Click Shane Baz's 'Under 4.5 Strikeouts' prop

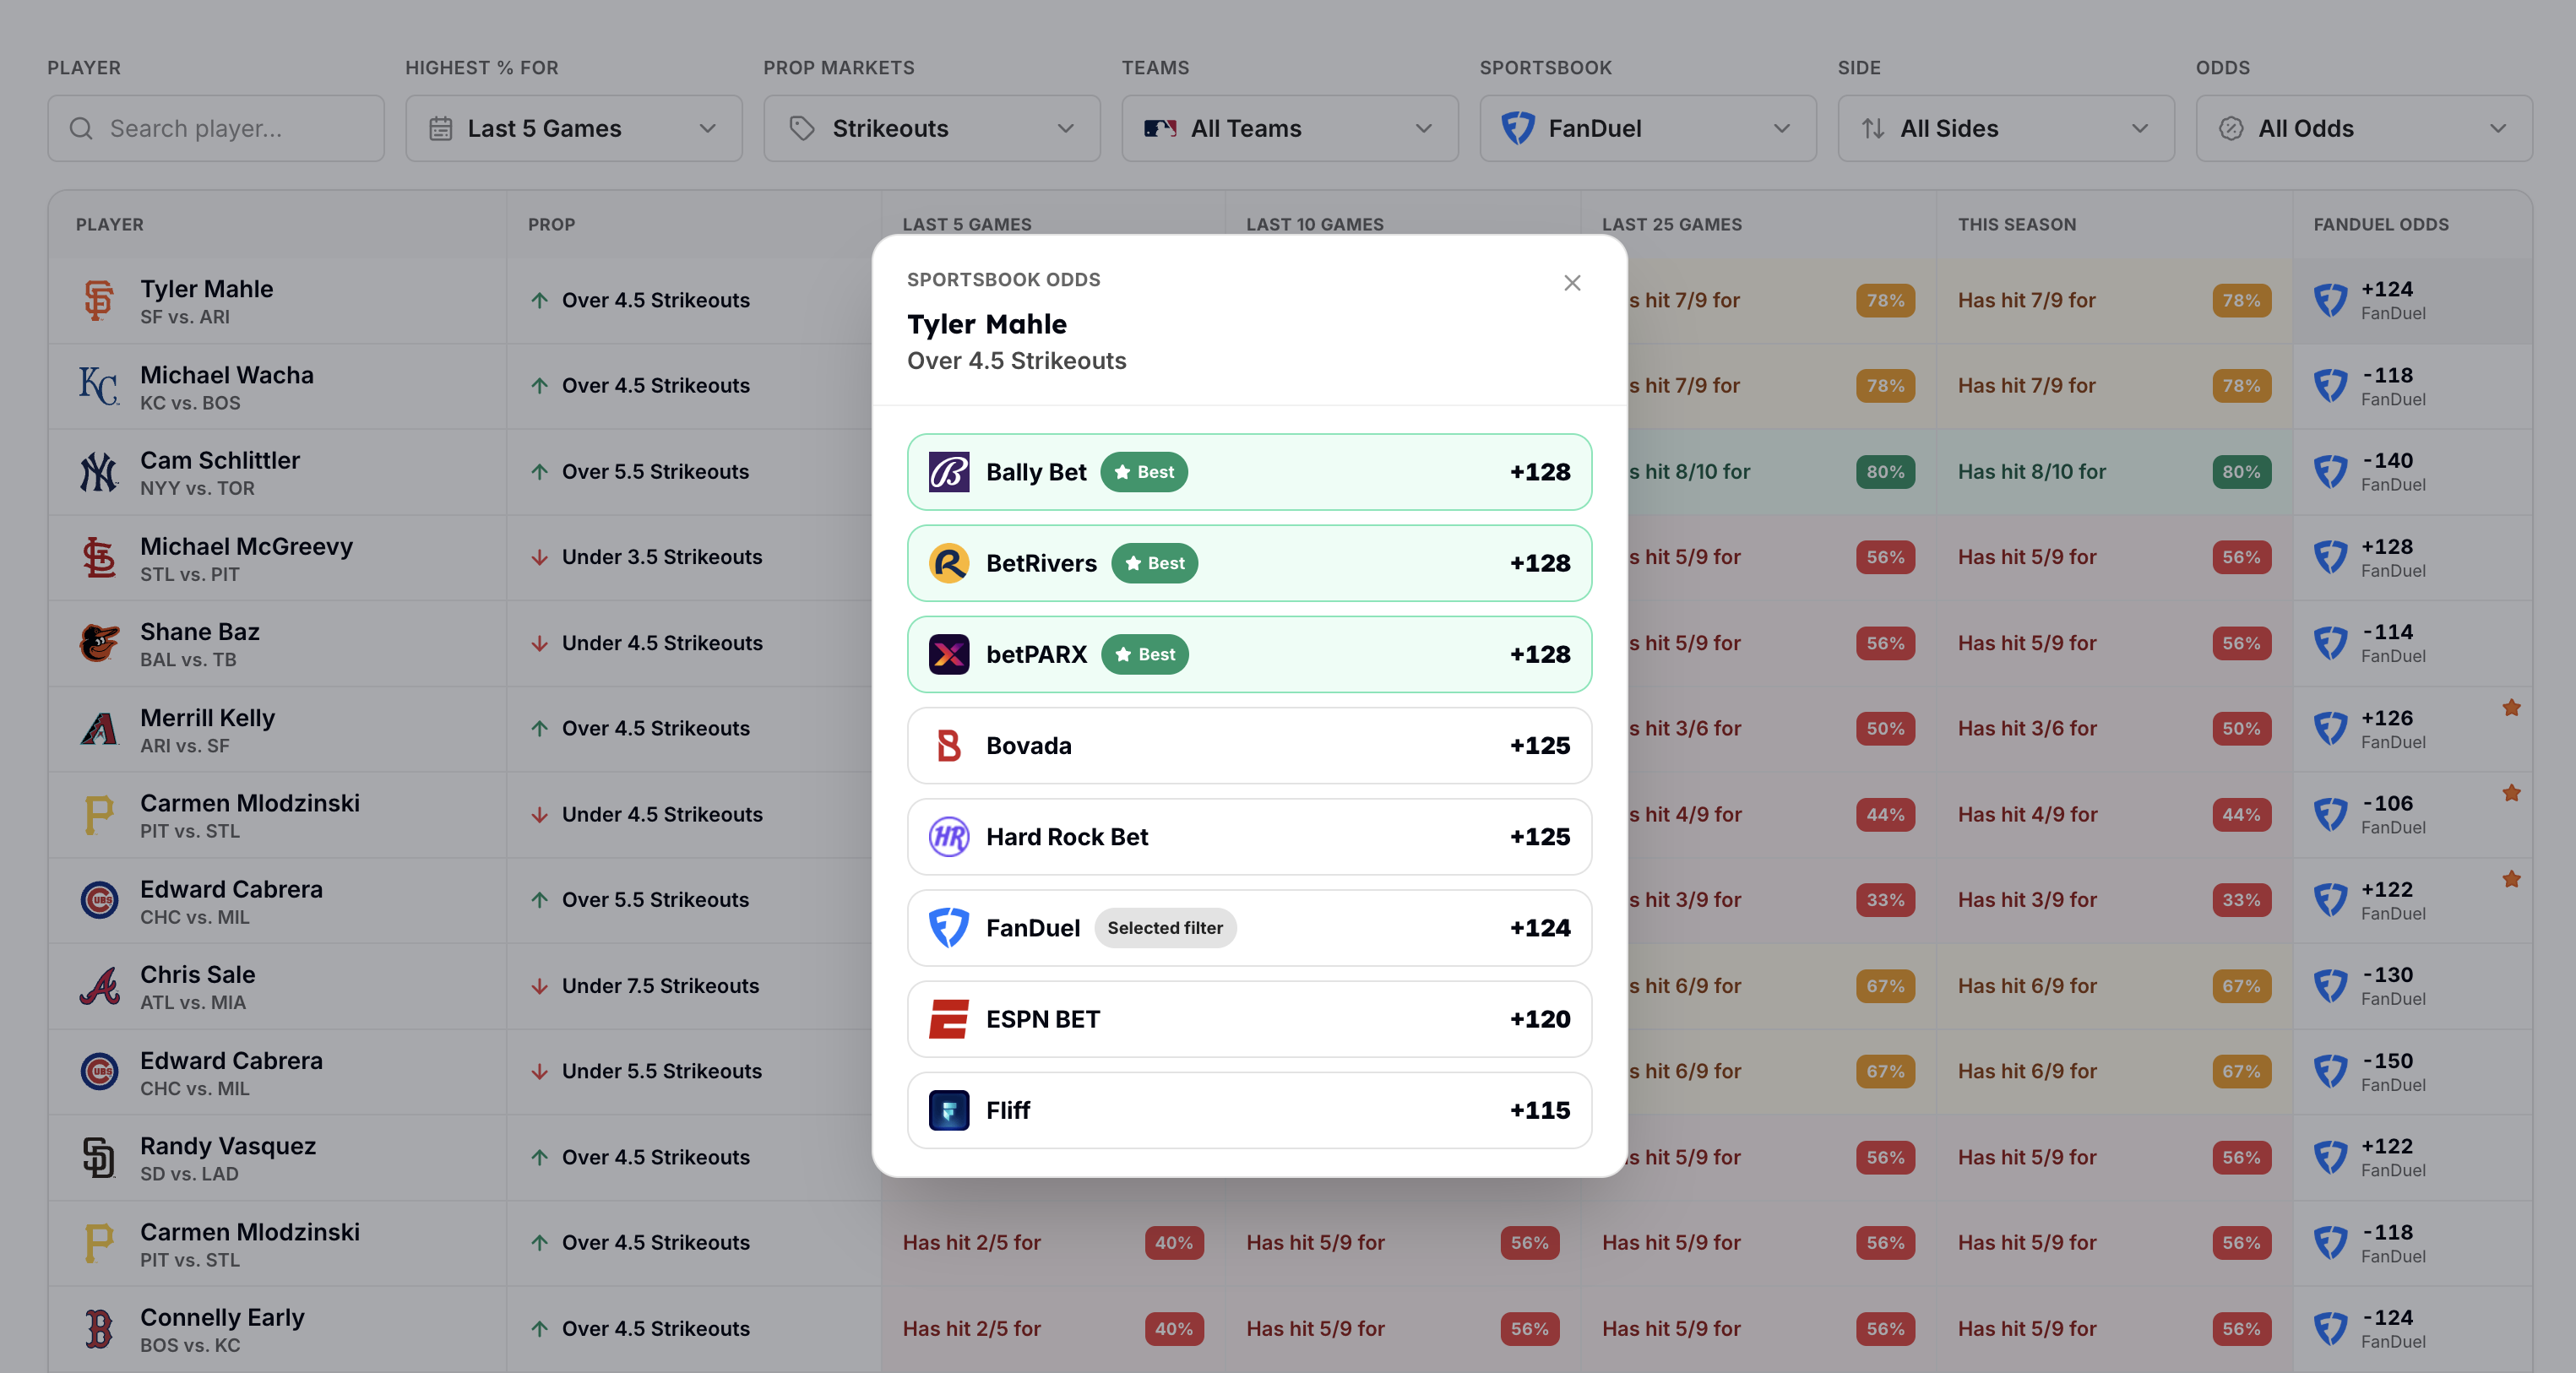662,643
